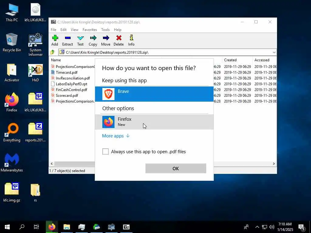Open Windows Start menu

[7, 227]
